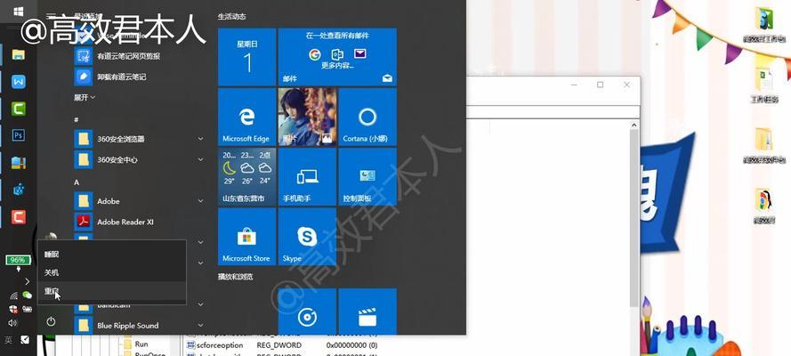Expand the 360安全浏览器 folder chevron
The height and width of the screenshot is (356, 791).
click(200, 139)
